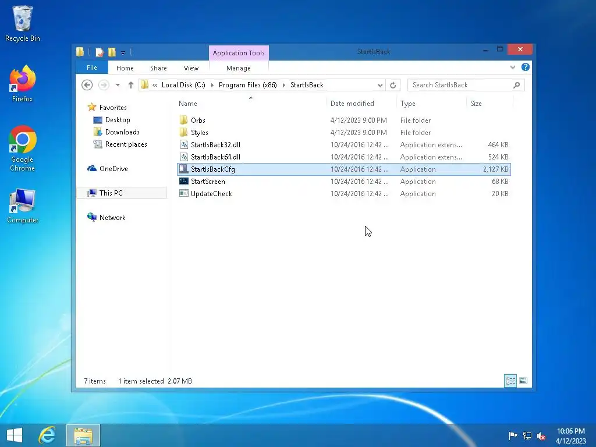Click Program Files (x86) in the address bar
Screen dimensions: 596x447
[x=247, y=85]
